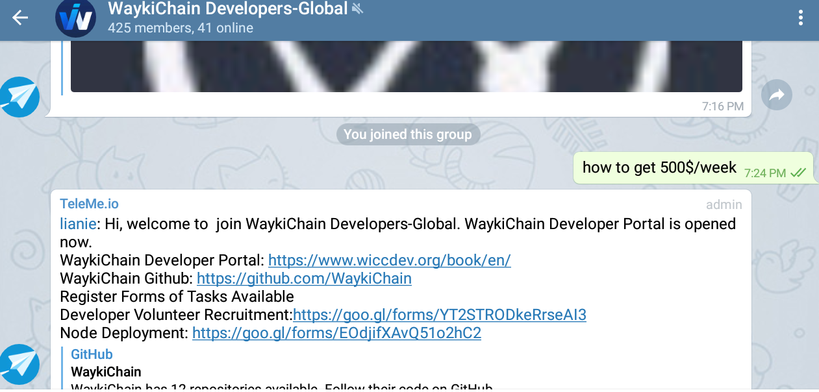Tap the lianie mention link
The width and height of the screenshot is (819, 392).
[78, 224]
